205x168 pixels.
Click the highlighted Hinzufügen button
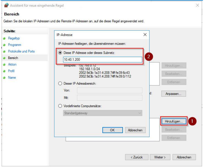(x=173, y=121)
